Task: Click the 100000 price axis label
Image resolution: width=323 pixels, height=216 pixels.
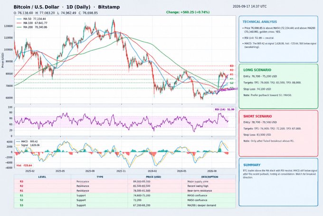Action: pos(9,50)
